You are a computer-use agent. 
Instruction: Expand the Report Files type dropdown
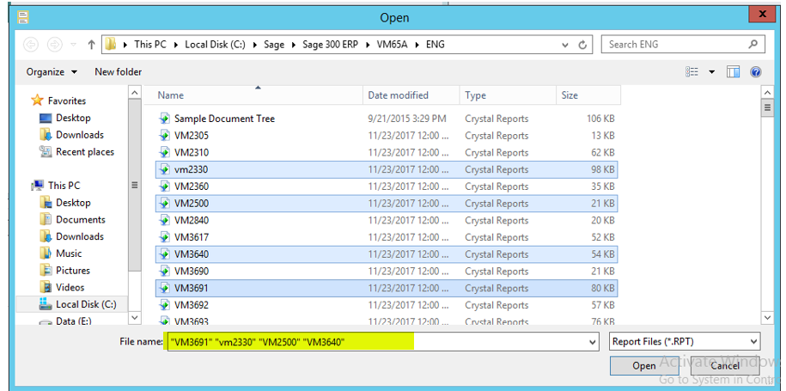point(753,342)
